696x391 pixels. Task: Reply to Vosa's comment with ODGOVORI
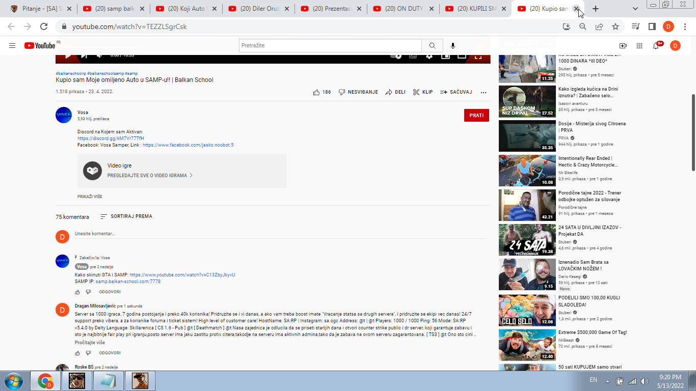[x=110, y=292]
